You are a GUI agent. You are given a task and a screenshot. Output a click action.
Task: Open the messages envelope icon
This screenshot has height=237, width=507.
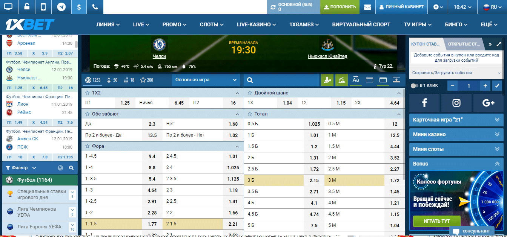point(367,7)
